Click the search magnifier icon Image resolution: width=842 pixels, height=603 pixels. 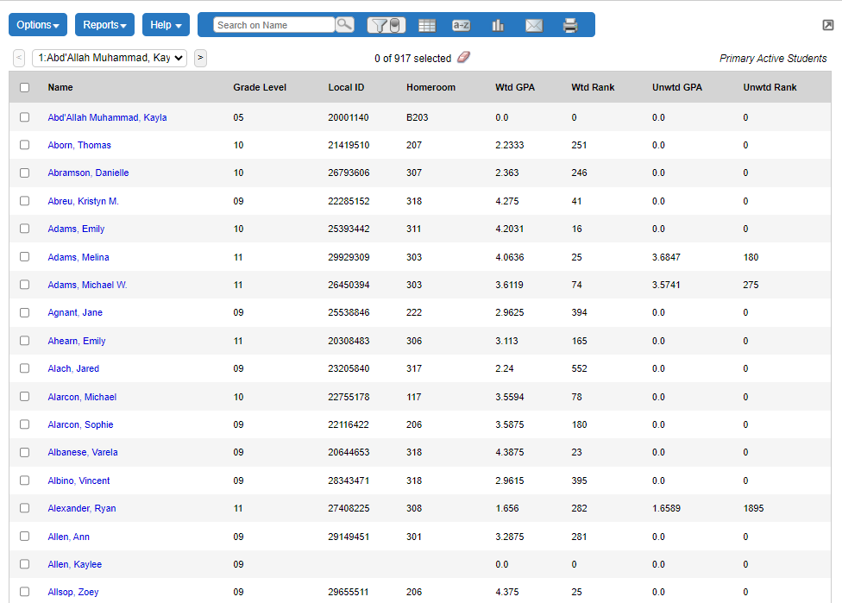pyautogui.click(x=344, y=25)
